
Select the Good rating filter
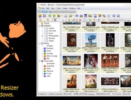pos(48,51)
